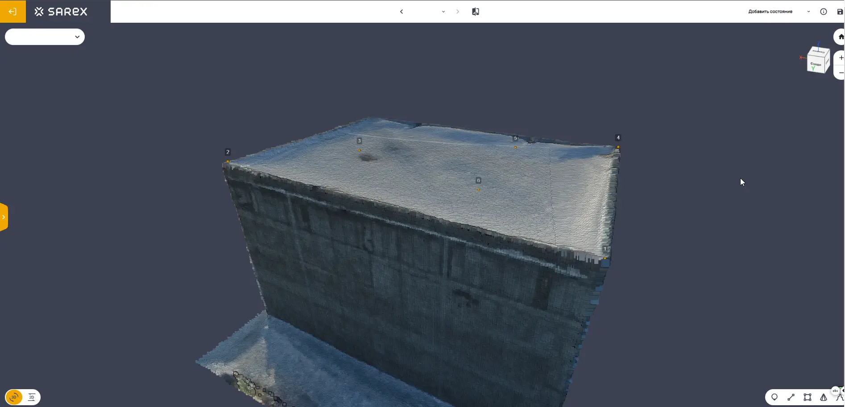Select the point marker tool
The width and height of the screenshot is (845, 407).
[775, 397]
